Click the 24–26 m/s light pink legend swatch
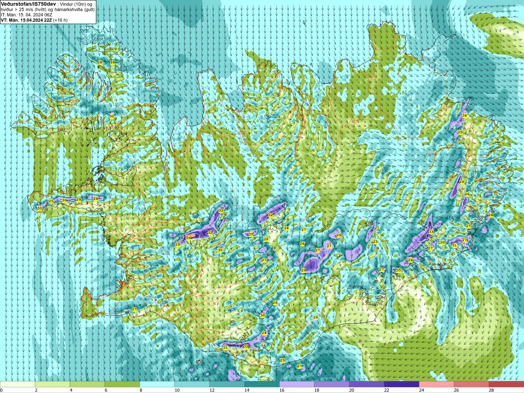 (436, 384)
